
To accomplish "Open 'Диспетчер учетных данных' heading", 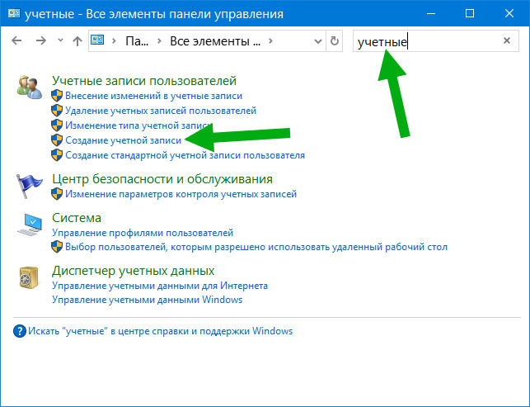I will coord(134,271).
